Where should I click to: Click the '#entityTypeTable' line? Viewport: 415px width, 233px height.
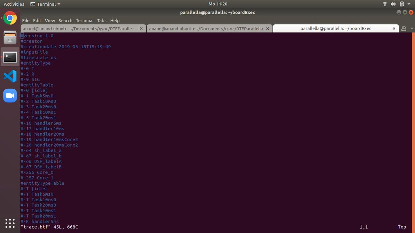pyautogui.click(x=43, y=183)
